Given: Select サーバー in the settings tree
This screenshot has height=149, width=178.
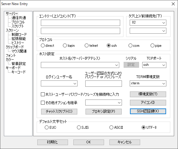Looking at the screenshot, I should pyautogui.click(x=12, y=14).
